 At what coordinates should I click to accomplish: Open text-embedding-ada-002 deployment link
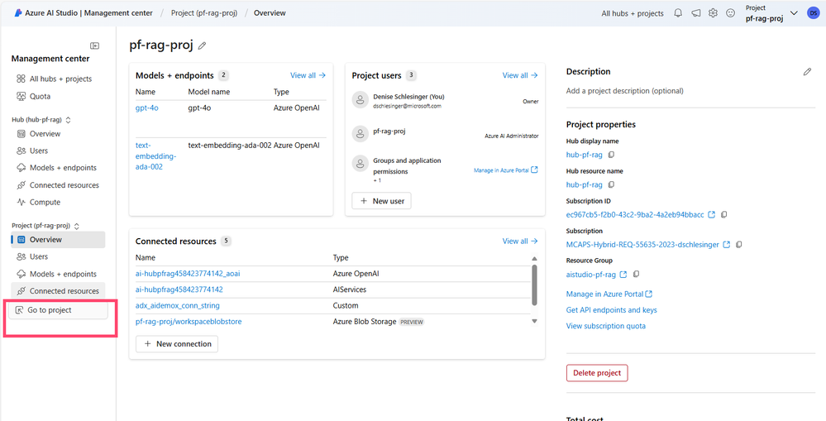(x=156, y=155)
